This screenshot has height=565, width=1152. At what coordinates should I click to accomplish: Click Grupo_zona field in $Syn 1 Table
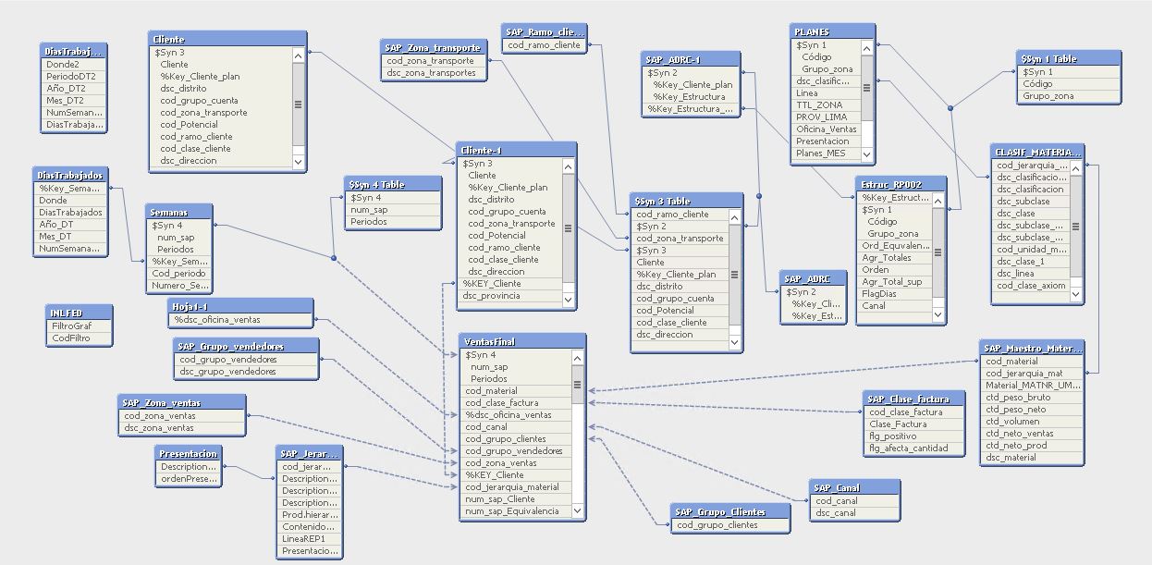click(x=1068, y=96)
